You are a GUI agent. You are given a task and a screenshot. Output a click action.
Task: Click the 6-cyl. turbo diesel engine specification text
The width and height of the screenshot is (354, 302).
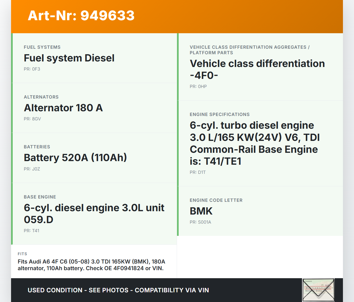[254, 143]
